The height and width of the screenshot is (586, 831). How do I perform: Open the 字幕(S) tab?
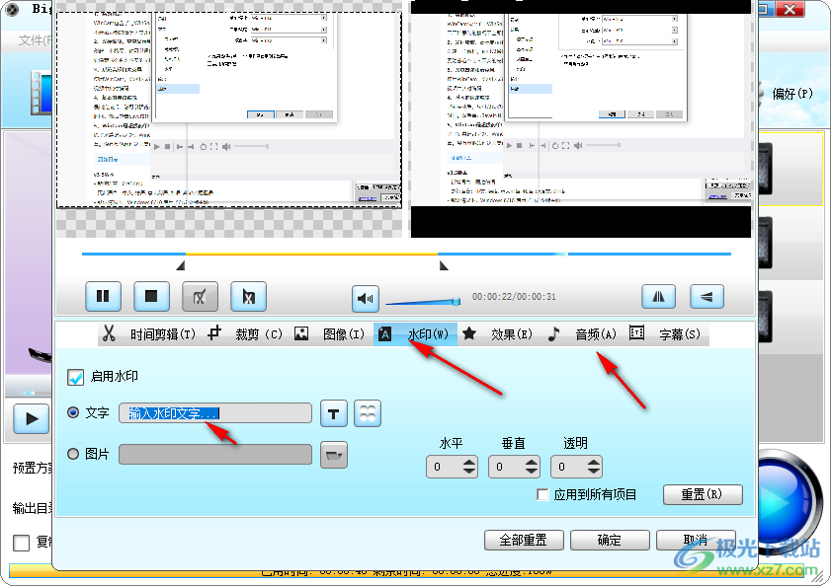[x=680, y=334]
